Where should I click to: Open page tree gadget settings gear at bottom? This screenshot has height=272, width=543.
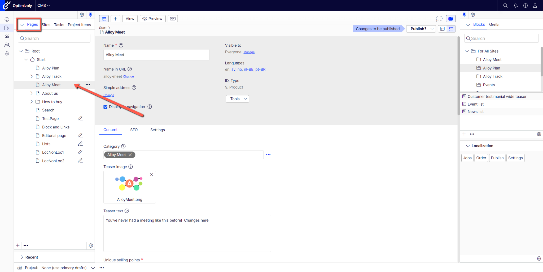(91, 245)
